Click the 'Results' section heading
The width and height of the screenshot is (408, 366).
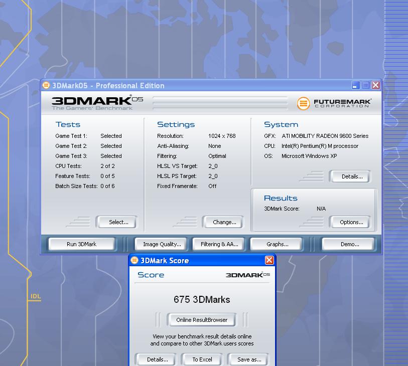(281, 198)
